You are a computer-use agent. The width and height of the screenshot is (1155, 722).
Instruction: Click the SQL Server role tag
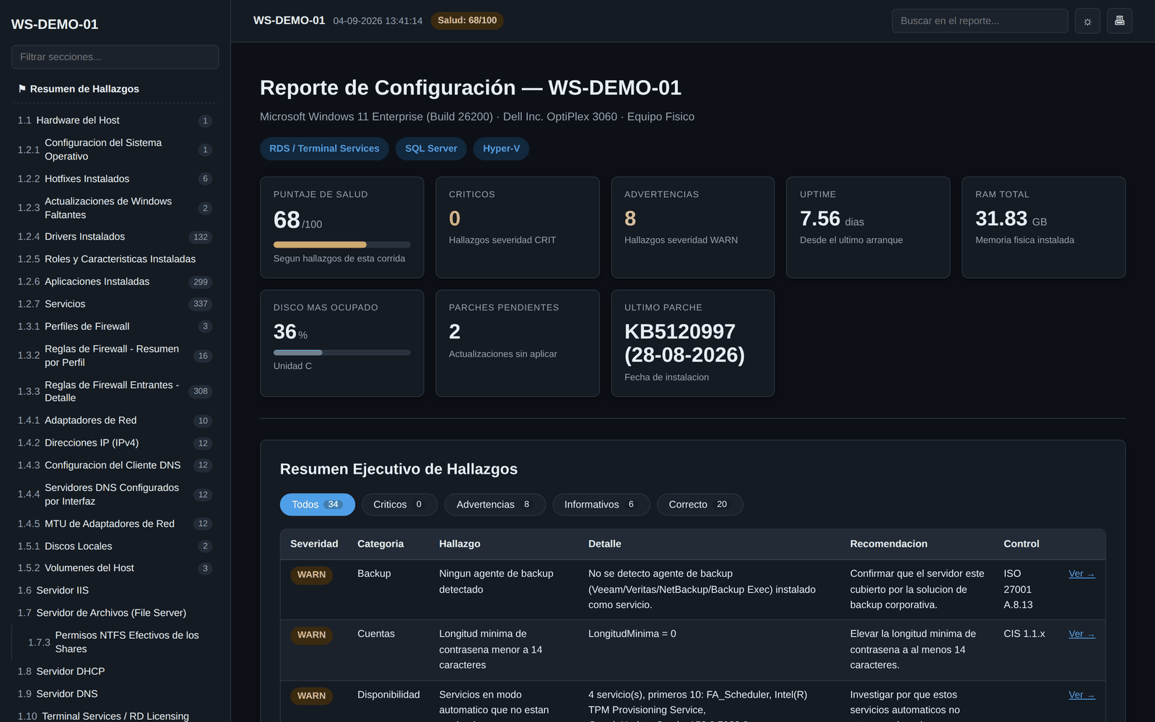[x=431, y=149]
